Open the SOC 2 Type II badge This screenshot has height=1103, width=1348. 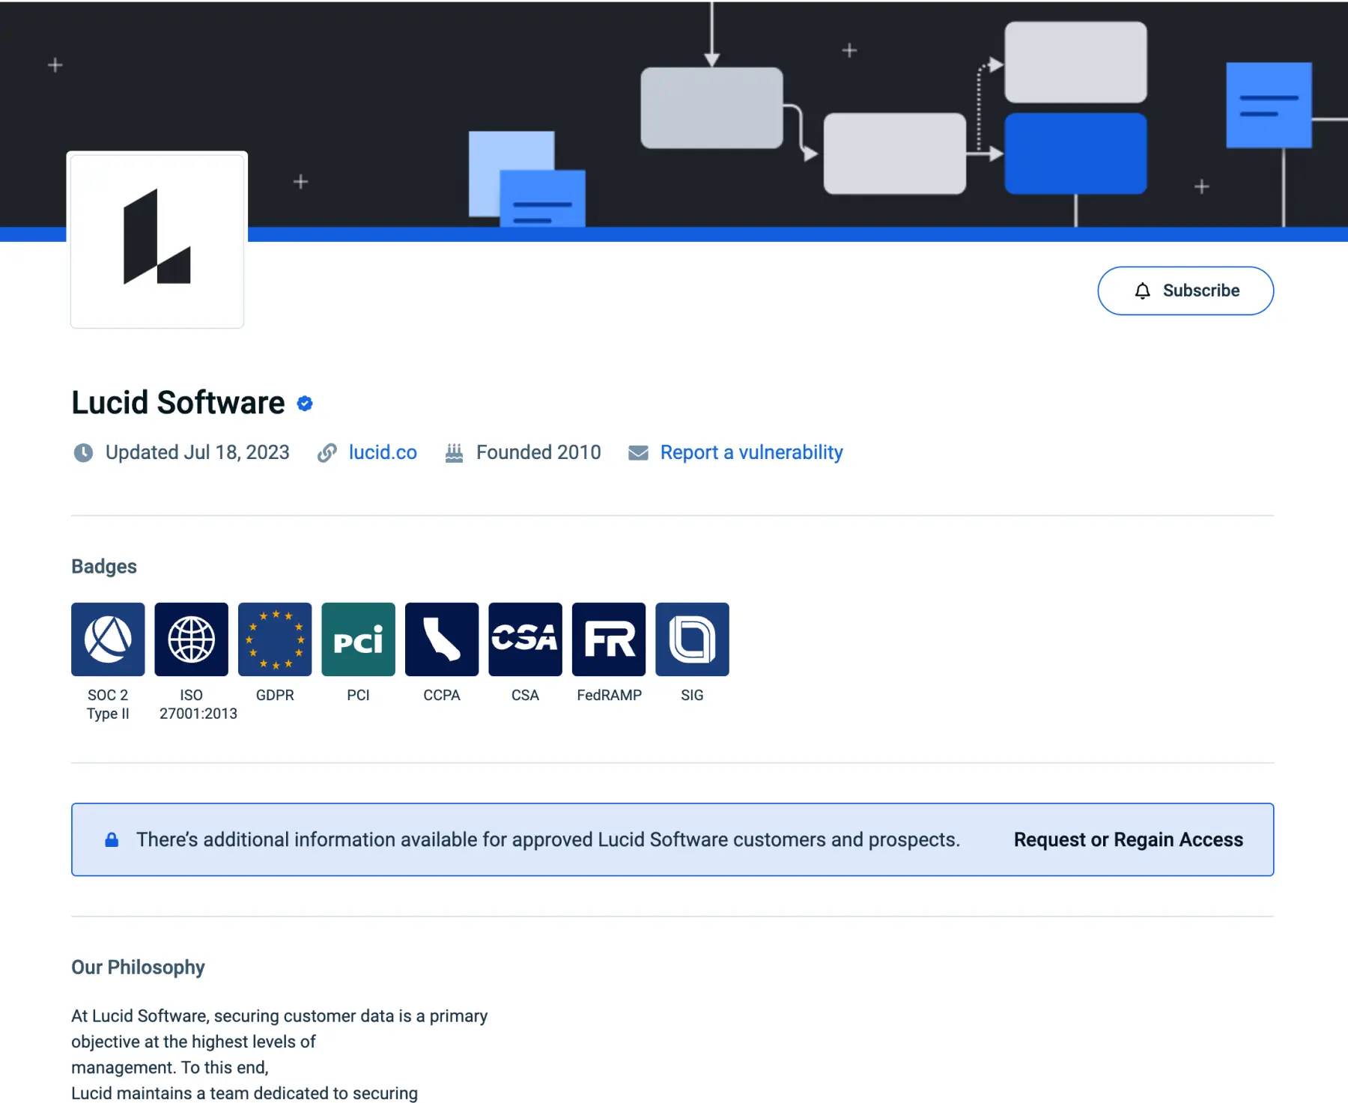tap(108, 639)
